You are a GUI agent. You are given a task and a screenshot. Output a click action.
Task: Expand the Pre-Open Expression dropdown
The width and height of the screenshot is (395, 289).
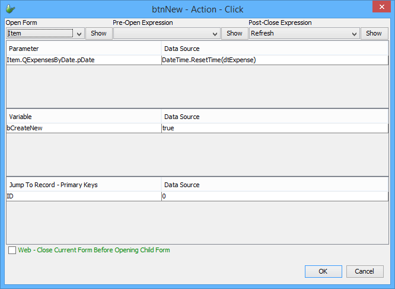point(215,34)
